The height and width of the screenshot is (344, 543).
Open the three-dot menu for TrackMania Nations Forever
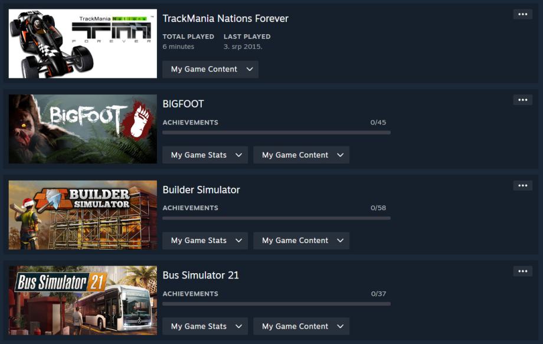[x=522, y=14]
